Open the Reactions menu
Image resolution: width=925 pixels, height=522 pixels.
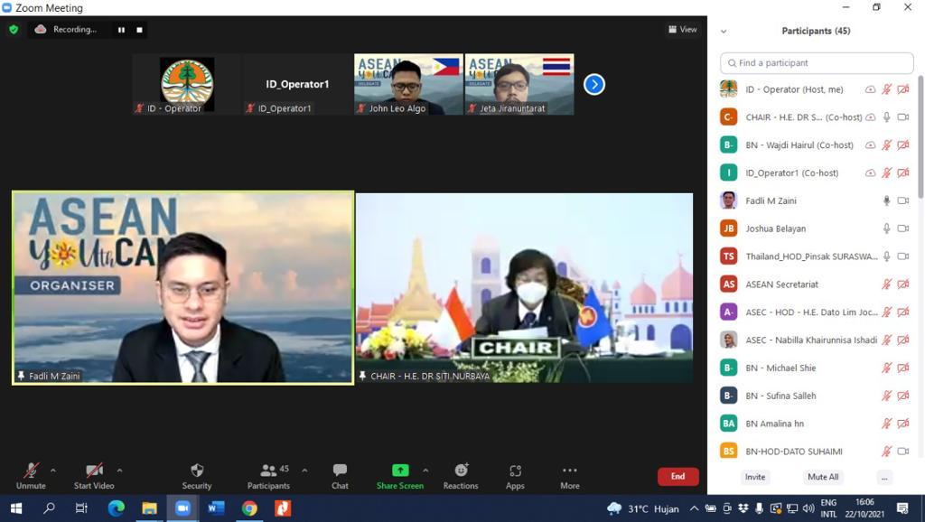click(x=461, y=471)
